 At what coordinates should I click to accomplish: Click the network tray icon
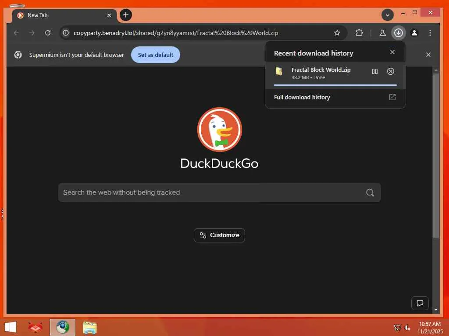(x=397, y=327)
